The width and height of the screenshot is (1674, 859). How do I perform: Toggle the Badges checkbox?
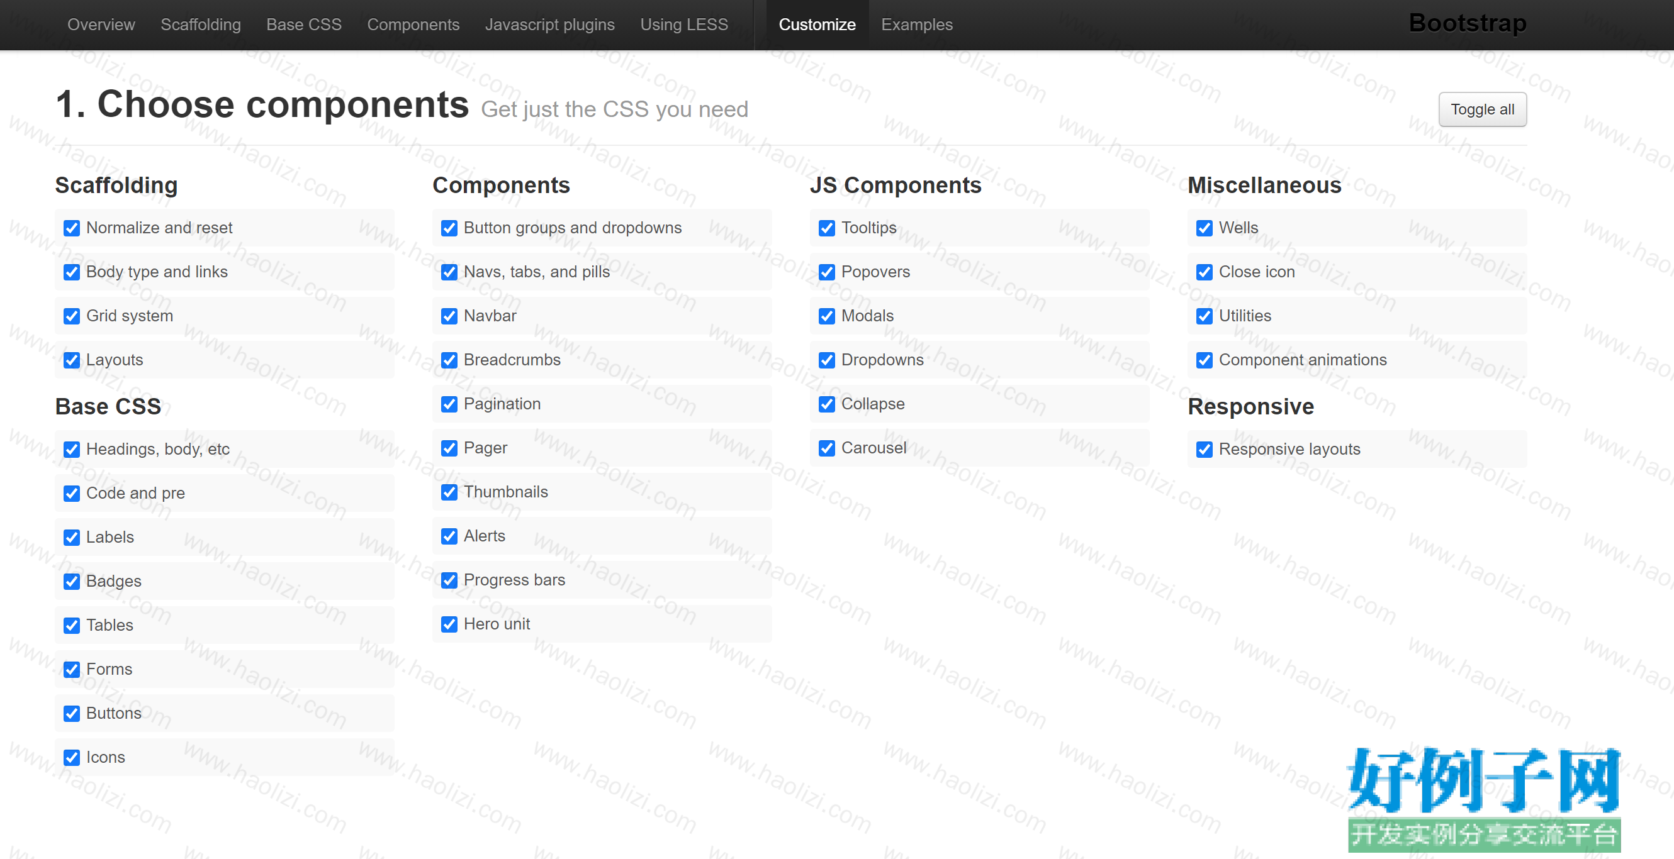pos(72,582)
